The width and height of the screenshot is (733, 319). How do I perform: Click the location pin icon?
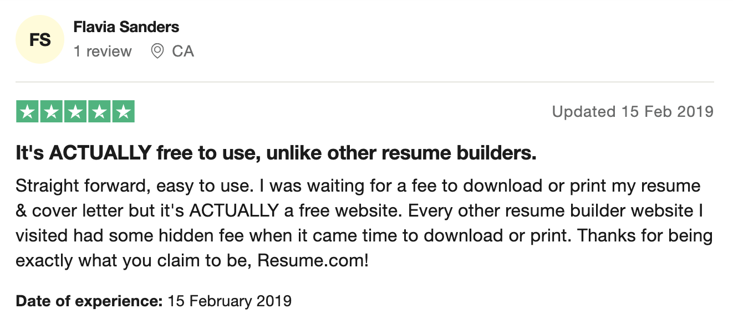tap(157, 52)
